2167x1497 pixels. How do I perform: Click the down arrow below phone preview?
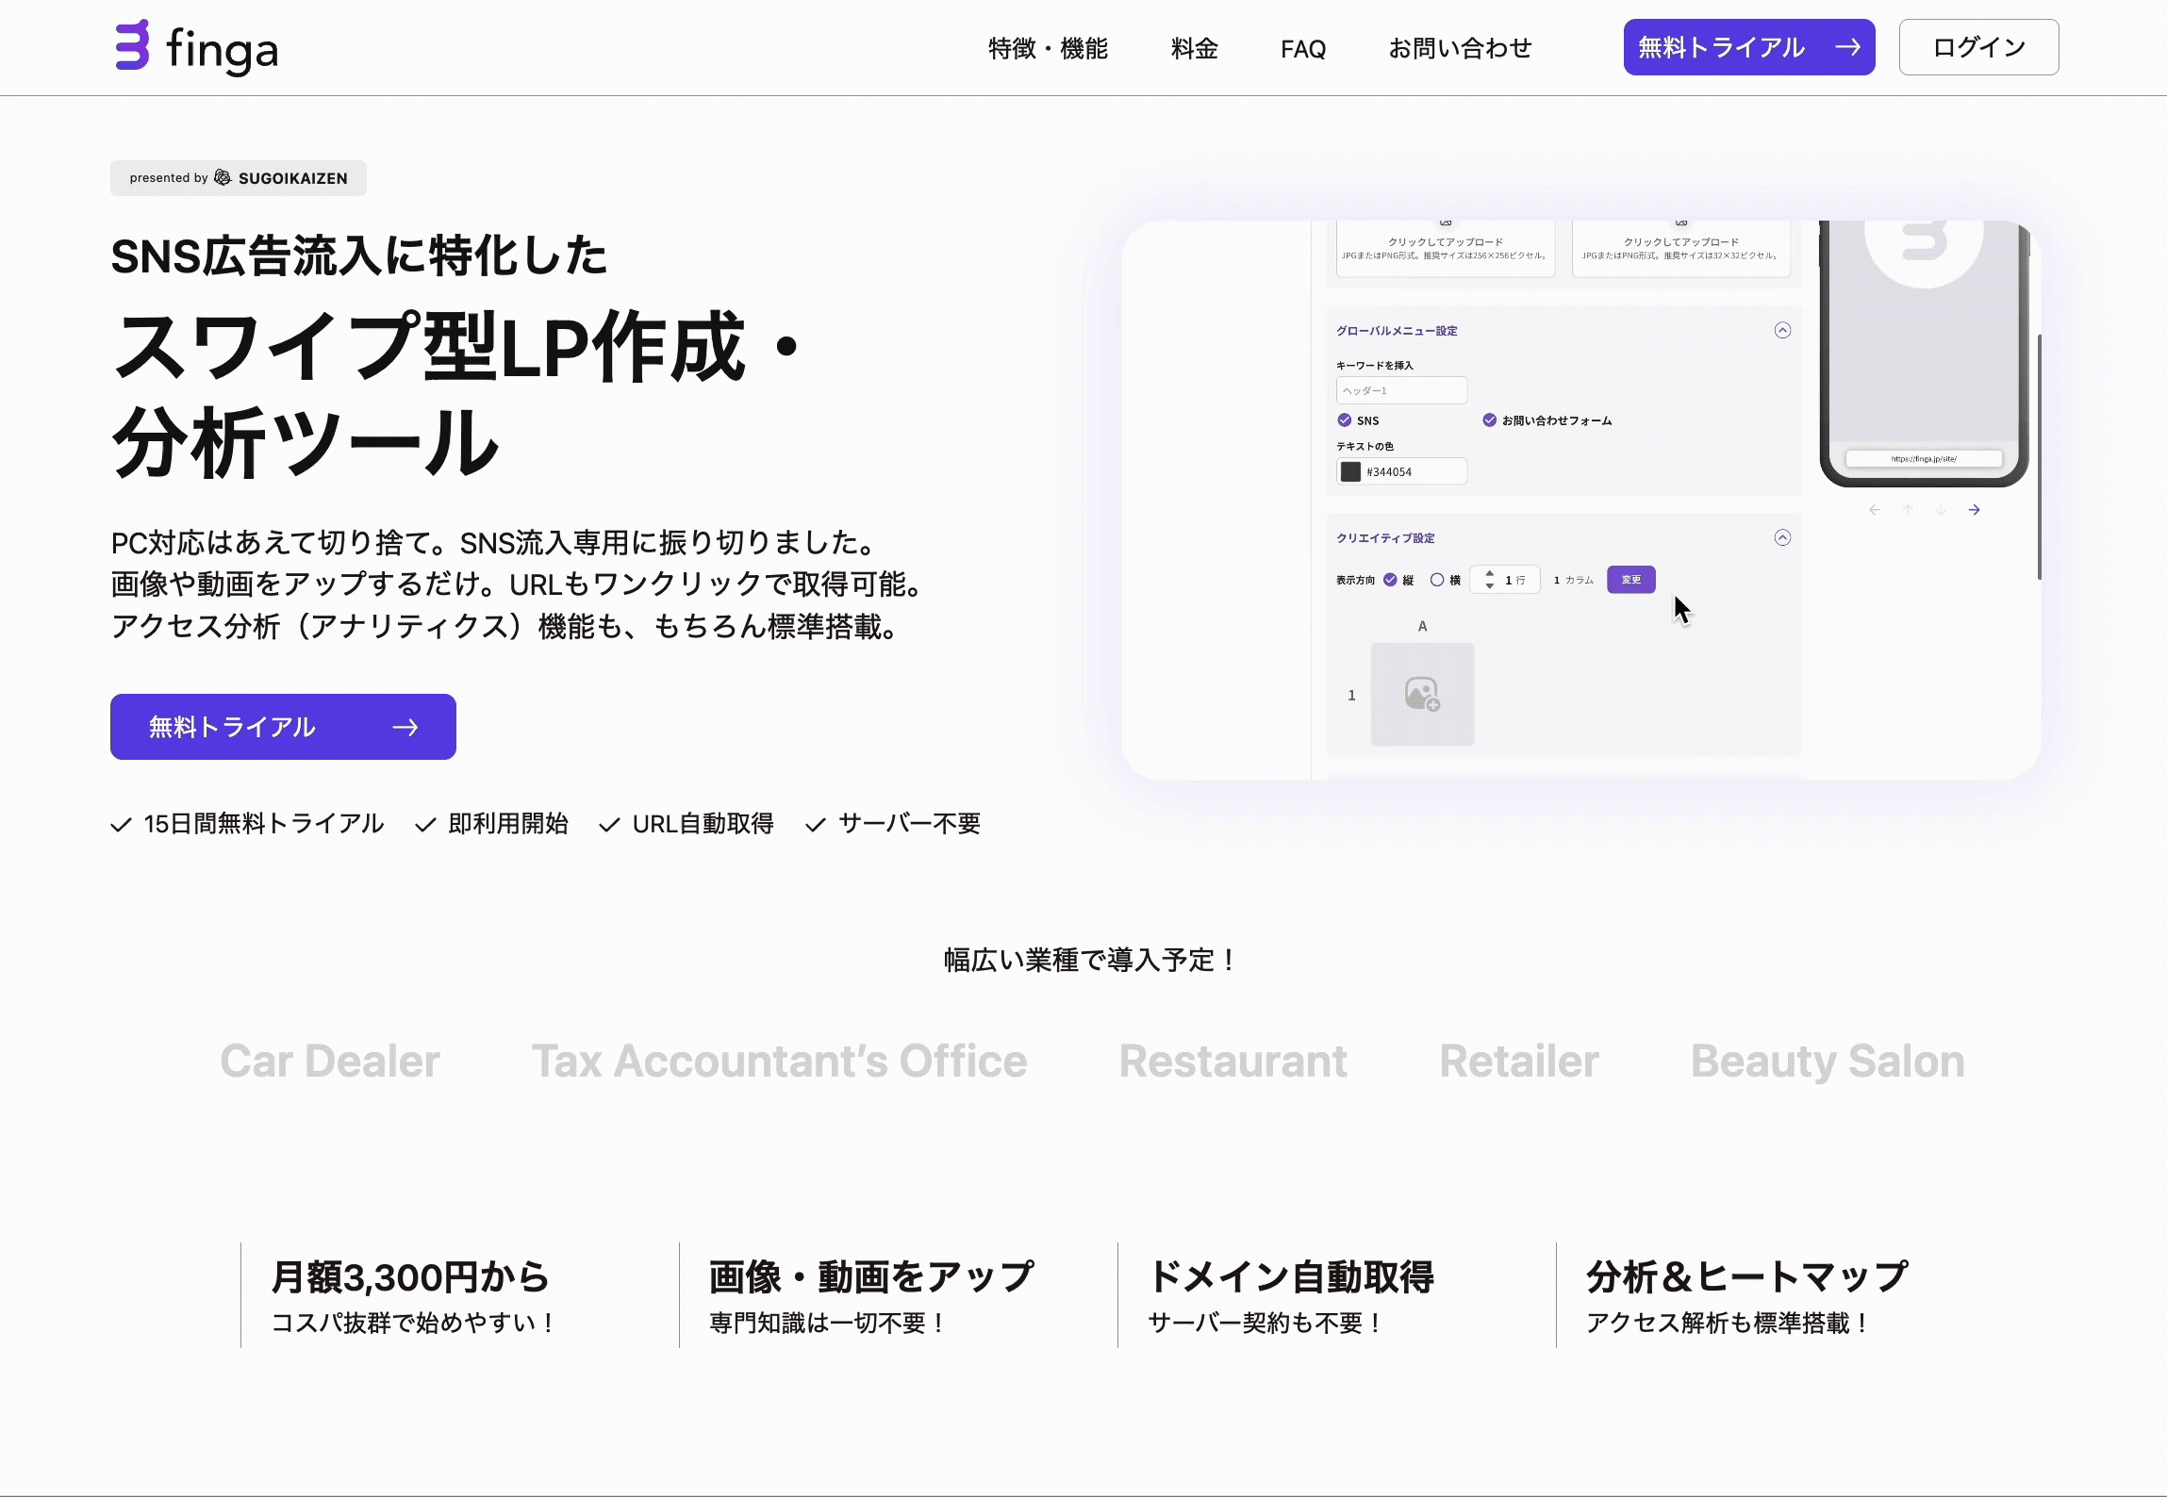point(1941,510)
